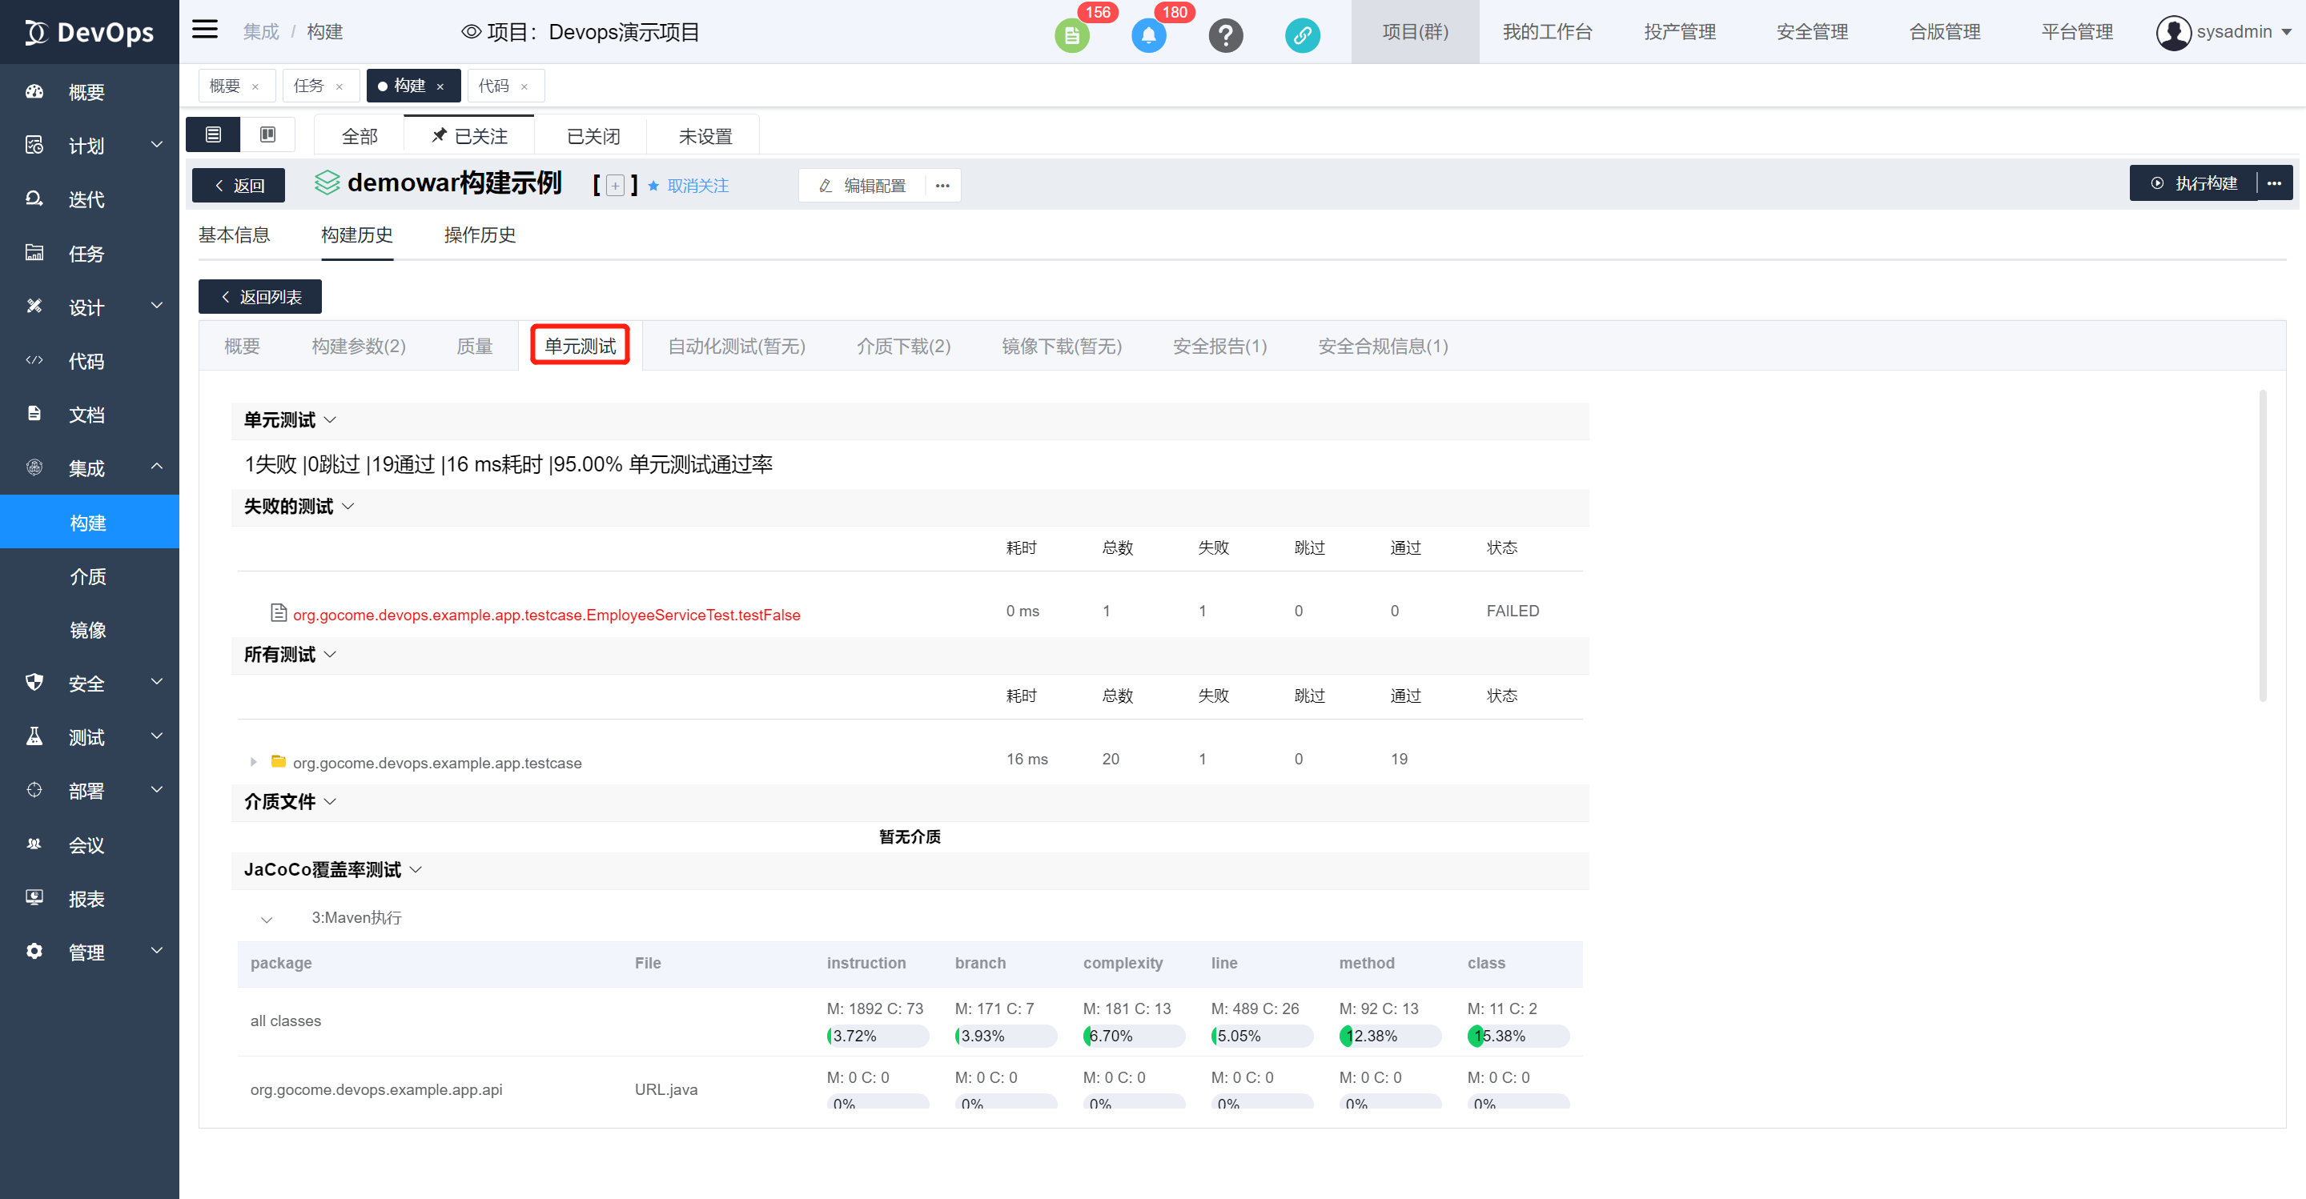Switch to 安全报告(1) tab
The height and width of the screenshot is (1199, 2306).
[x=1219, y=347]
